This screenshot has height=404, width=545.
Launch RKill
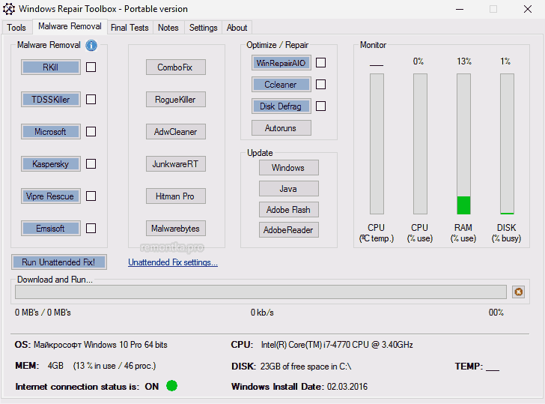(x=51, y=67)
